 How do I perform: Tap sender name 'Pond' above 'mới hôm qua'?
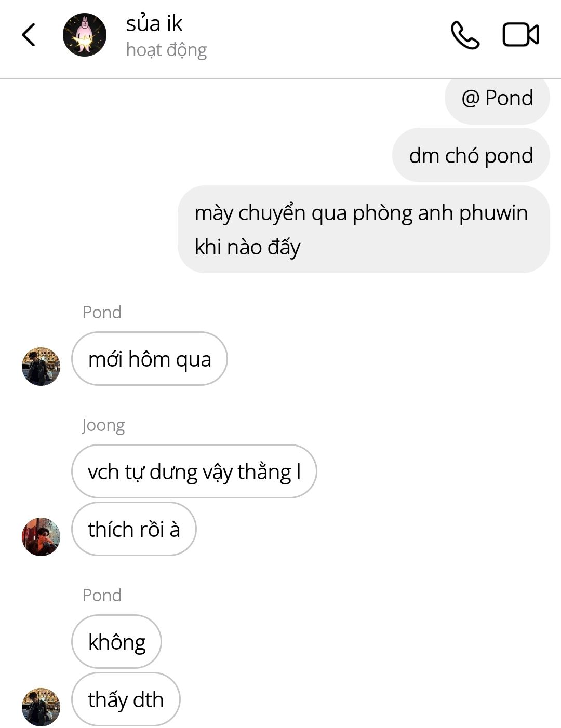coord(102,312)
